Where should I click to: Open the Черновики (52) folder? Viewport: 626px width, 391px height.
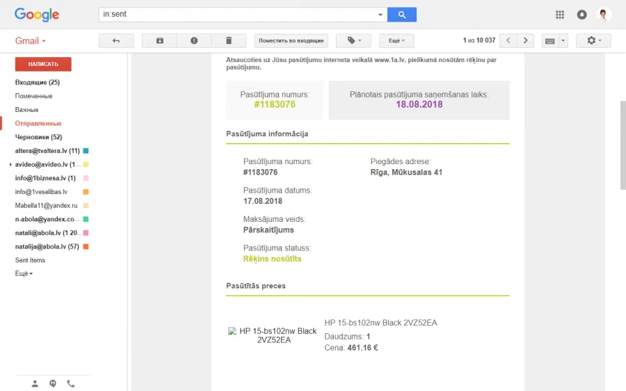(38, 137)
